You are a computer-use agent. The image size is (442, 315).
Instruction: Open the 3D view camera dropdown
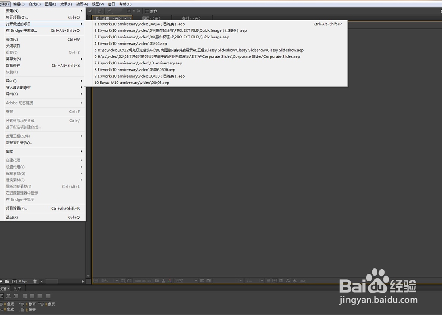pyautogui.click(x=228, y=281)
